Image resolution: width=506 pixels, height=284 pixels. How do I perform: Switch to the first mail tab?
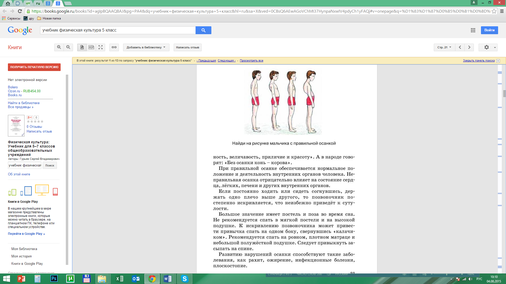(x=8, y=3)
